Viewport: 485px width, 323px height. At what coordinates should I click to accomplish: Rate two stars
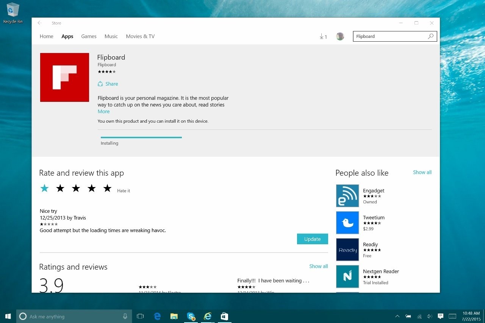pos(60,188)
